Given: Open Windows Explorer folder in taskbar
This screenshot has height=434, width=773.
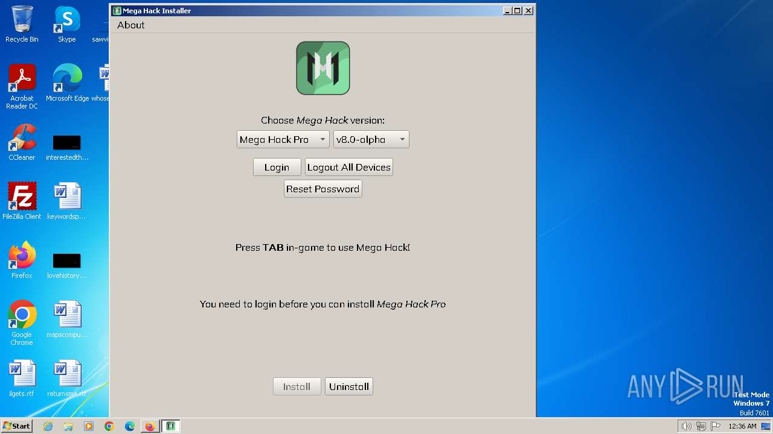Looking at the screenshot, I should (68, 426).
